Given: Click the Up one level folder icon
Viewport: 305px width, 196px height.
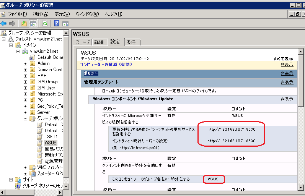Looking at the screenshot, I should [x=24, y=23].
